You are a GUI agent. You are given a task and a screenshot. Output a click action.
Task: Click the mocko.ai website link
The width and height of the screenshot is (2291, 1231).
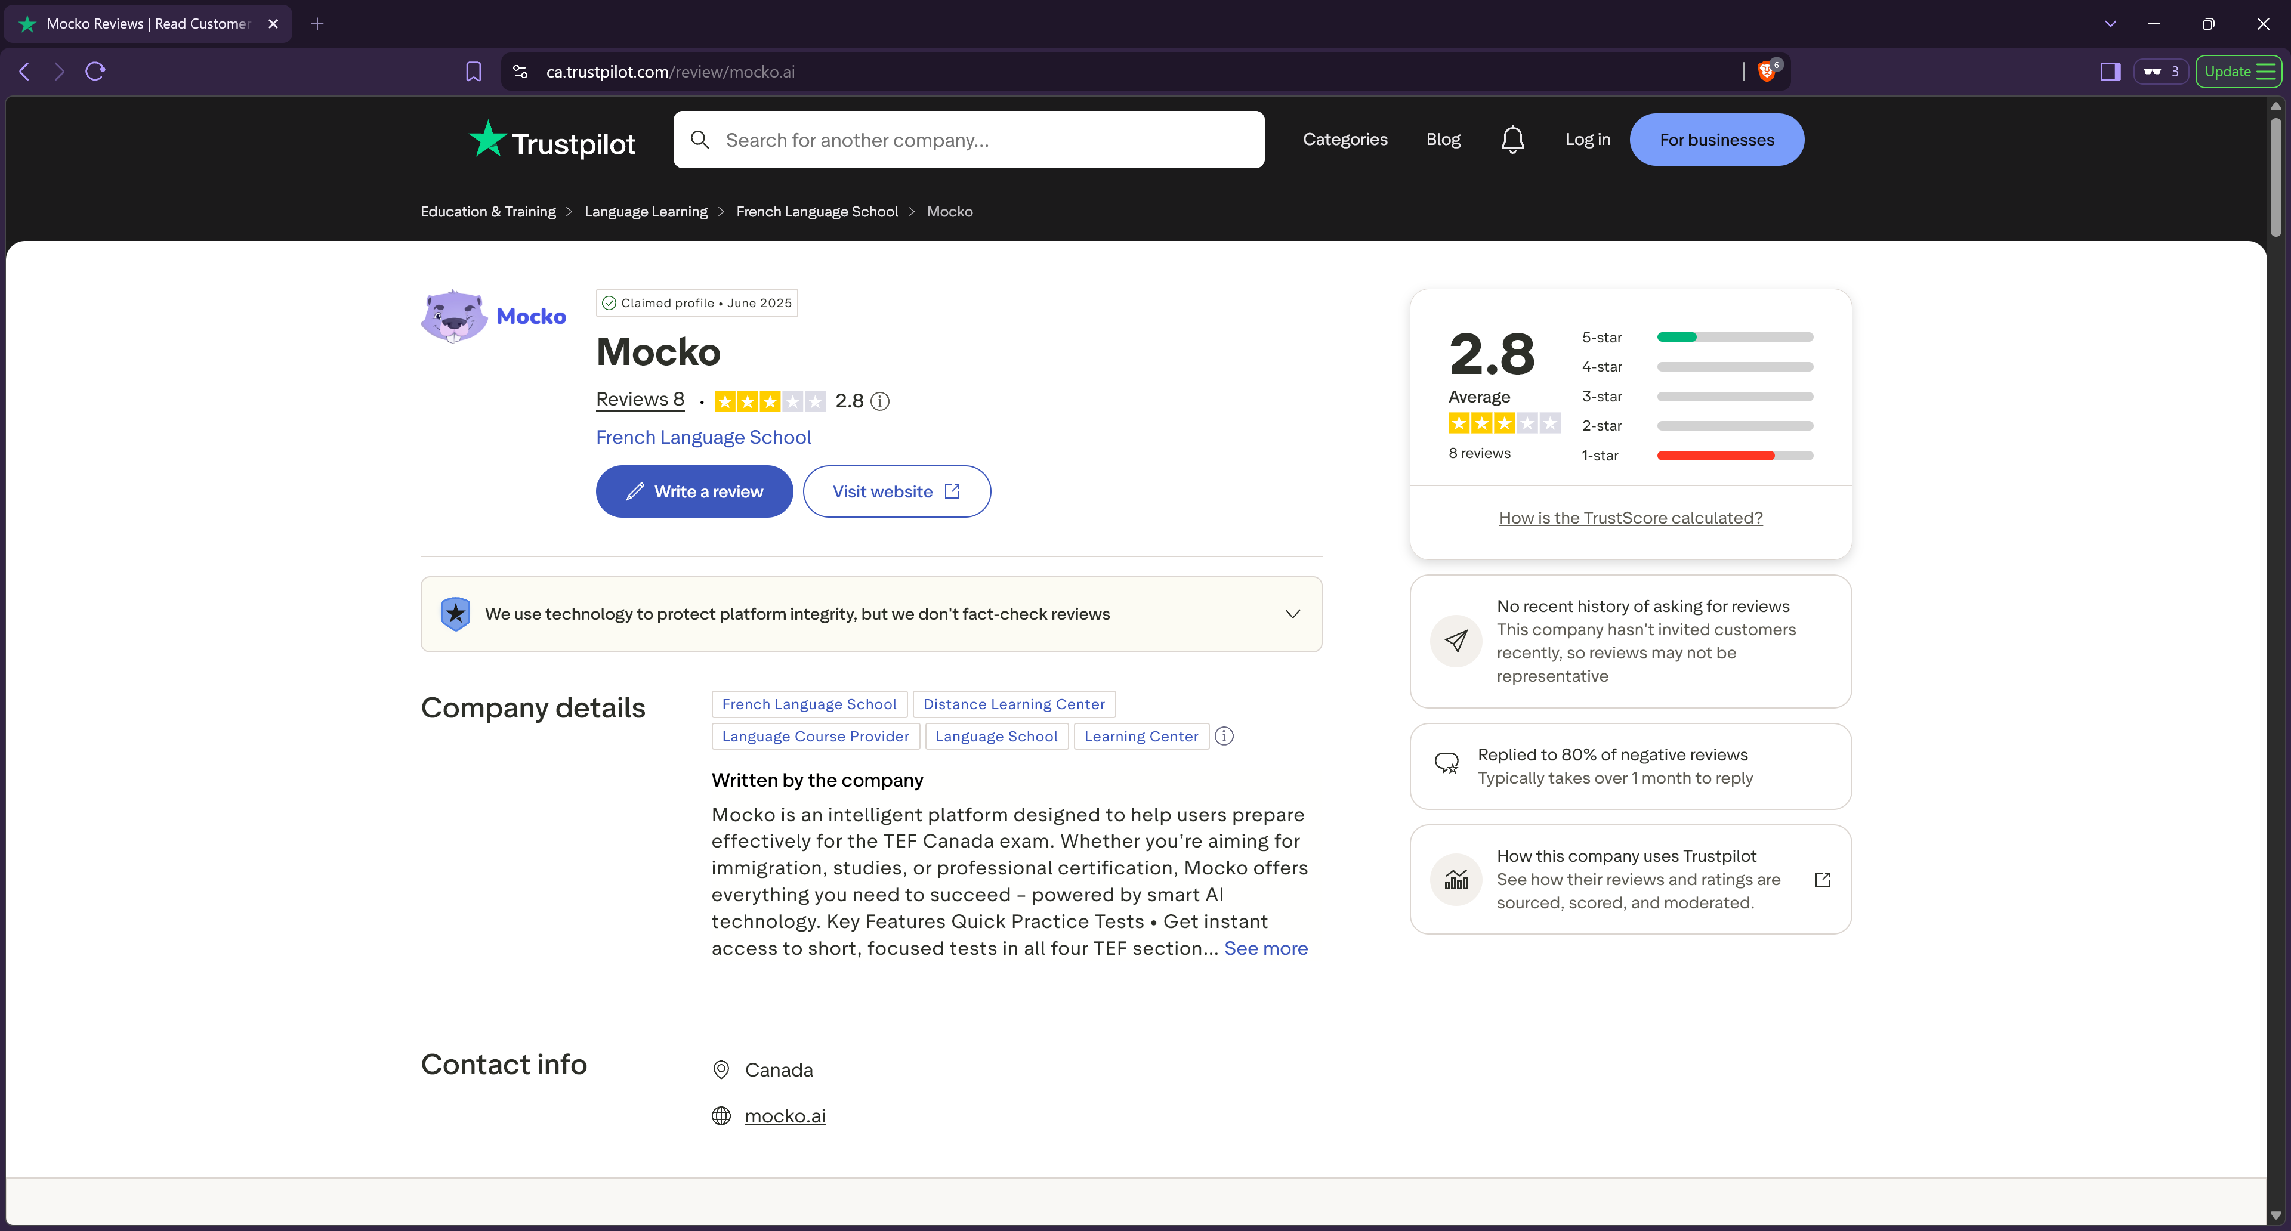(785, 1115)
